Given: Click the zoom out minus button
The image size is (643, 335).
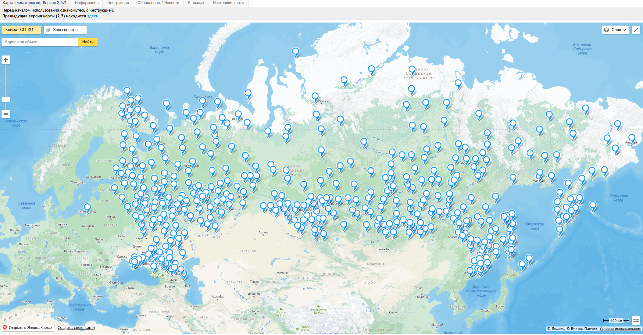Looking at the screenshot, I should 6,114.
